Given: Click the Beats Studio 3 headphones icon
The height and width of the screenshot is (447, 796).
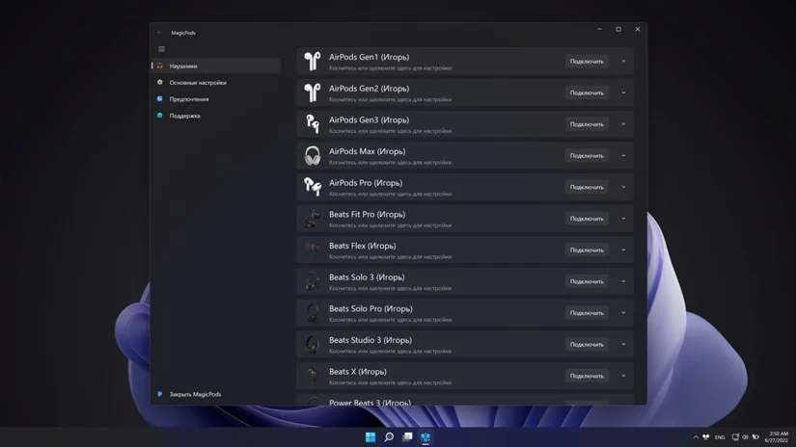Looking at the screenshot, I should (312, 344).
